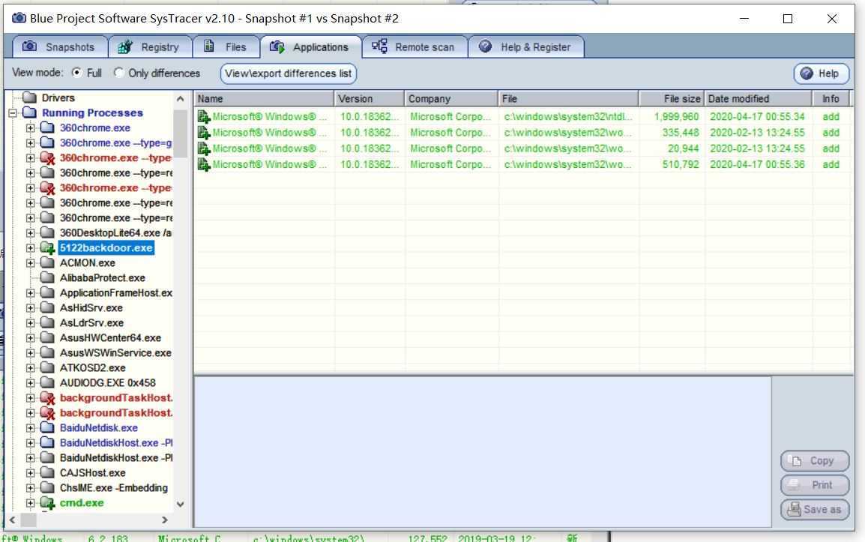Screen dimensions: 865x542
Task: Select the ATKOSD2.exe tree item
Action: (x=93, y=368)
